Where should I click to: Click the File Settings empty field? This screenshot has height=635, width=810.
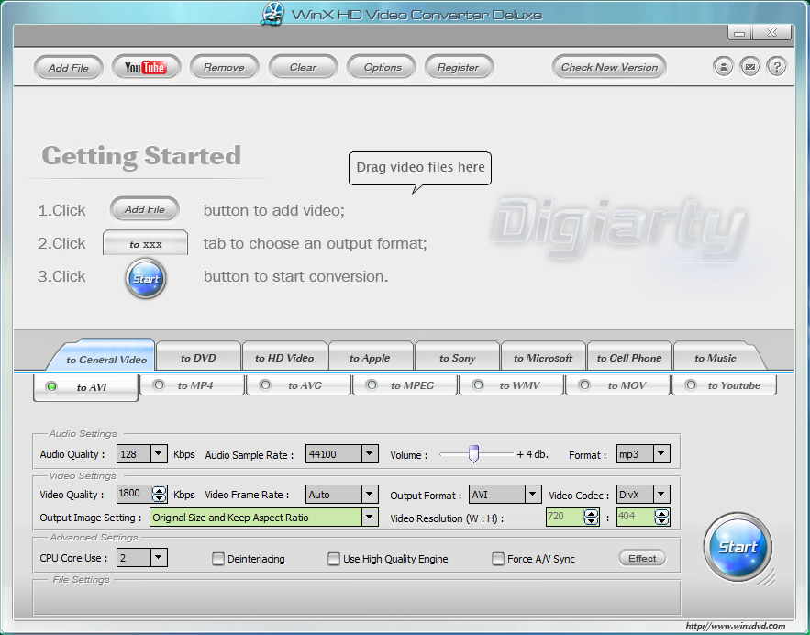tap(357, 599)
